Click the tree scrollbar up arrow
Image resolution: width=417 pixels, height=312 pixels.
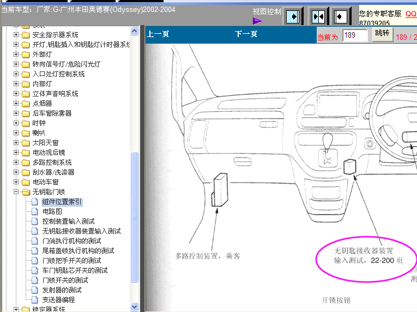point(135,31)
